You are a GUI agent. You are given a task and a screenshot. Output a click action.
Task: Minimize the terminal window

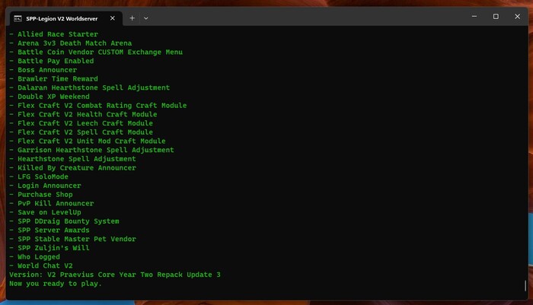[474, 16]
